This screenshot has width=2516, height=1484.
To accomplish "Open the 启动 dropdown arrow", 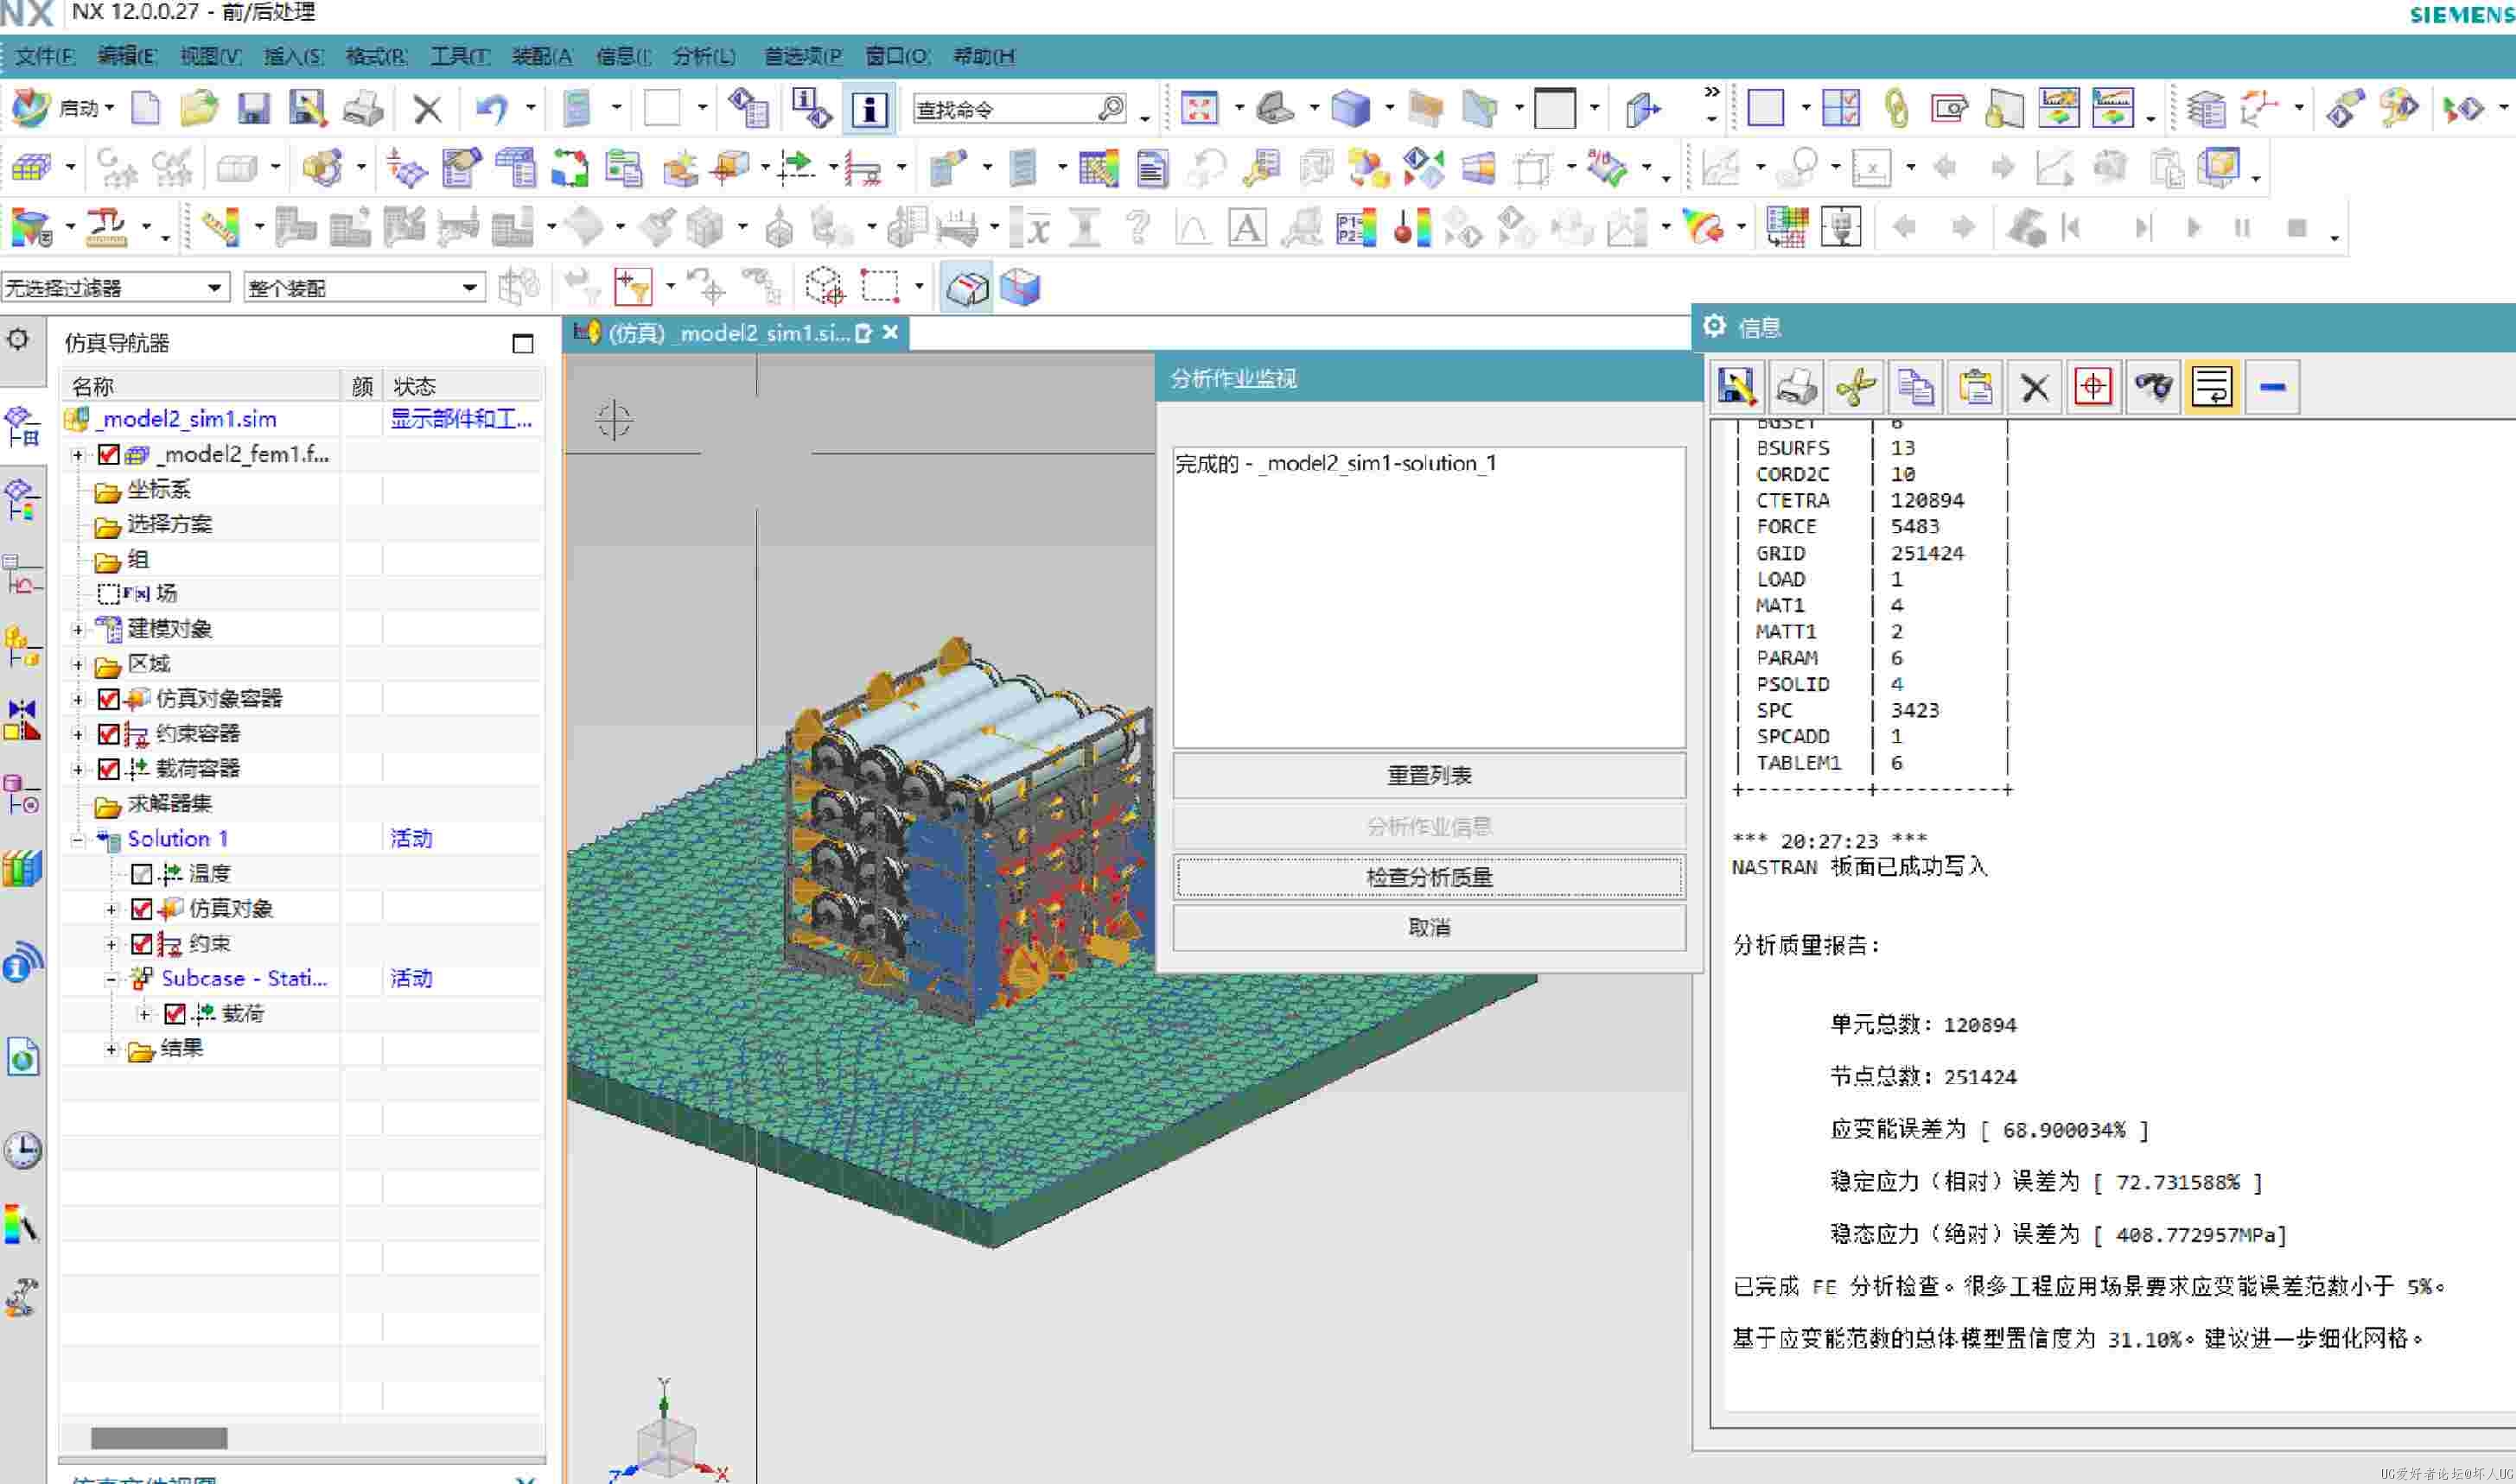I will [110, 108].
